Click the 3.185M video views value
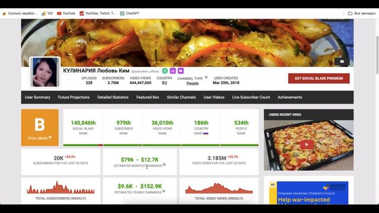Image resolution: width=379 pixels, height=213 pixels. [x=217, y=158]
